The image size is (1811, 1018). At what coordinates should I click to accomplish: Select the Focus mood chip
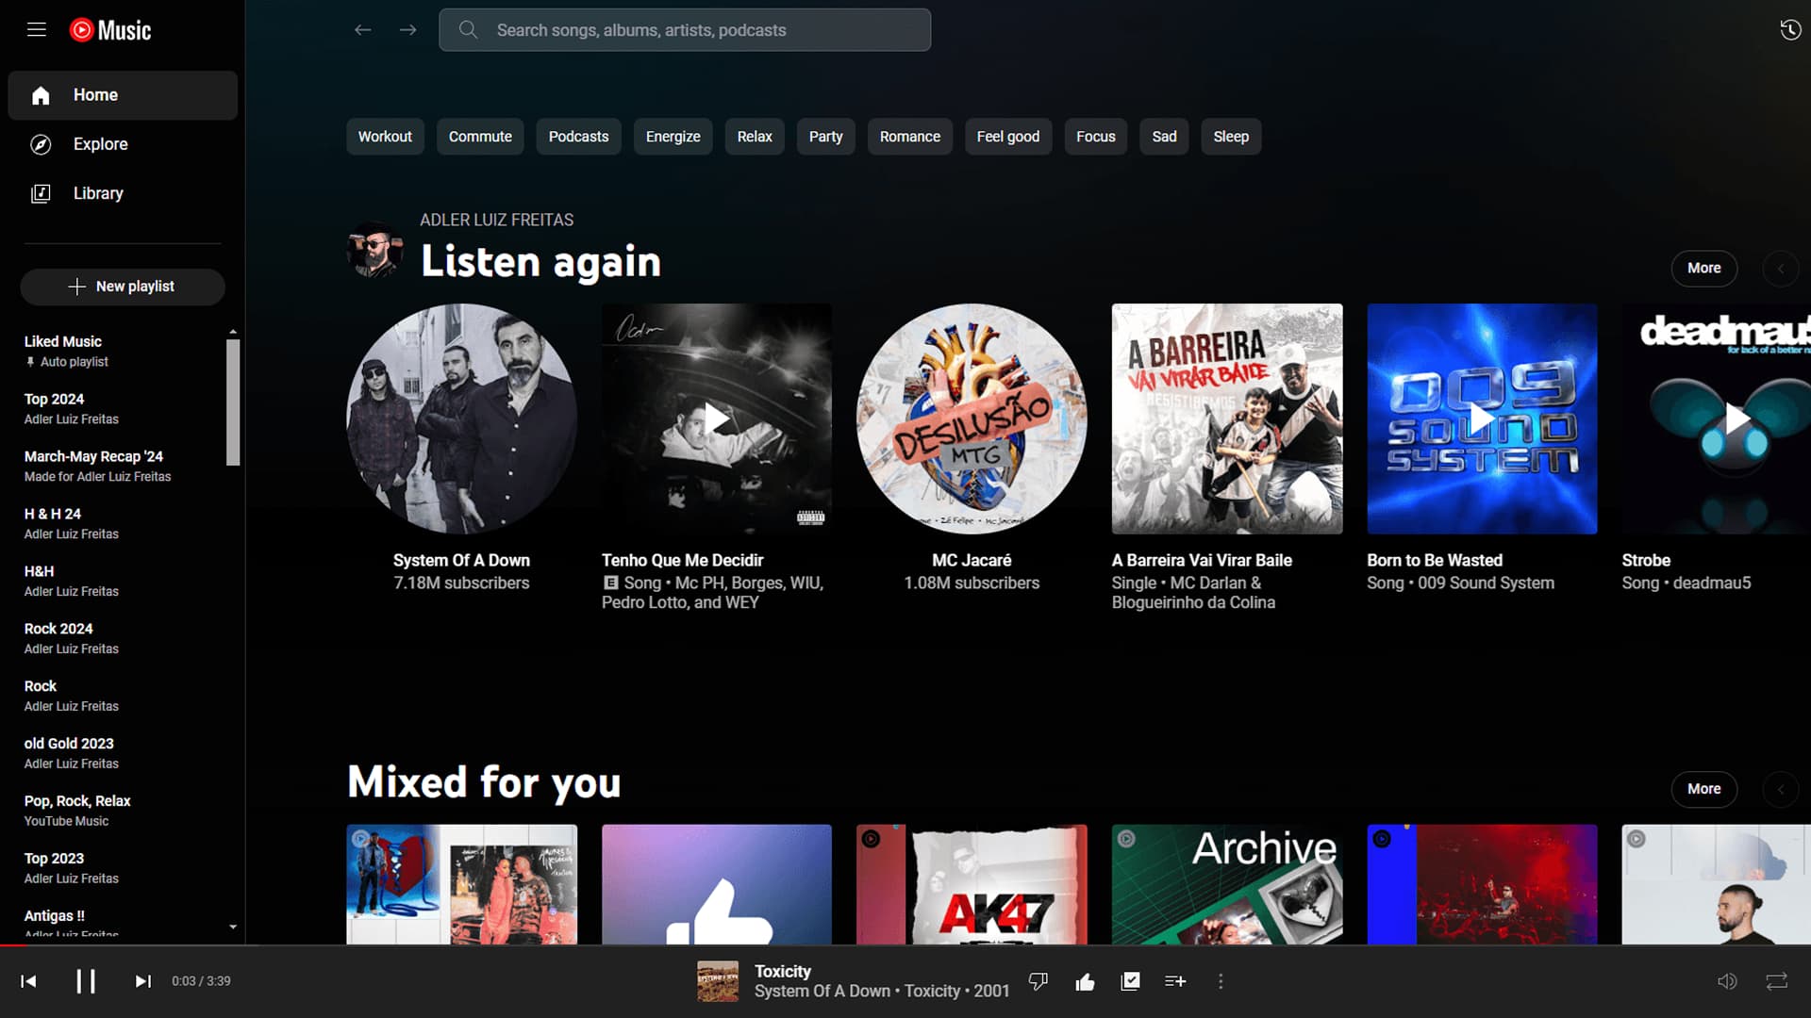click(1095, 137)
